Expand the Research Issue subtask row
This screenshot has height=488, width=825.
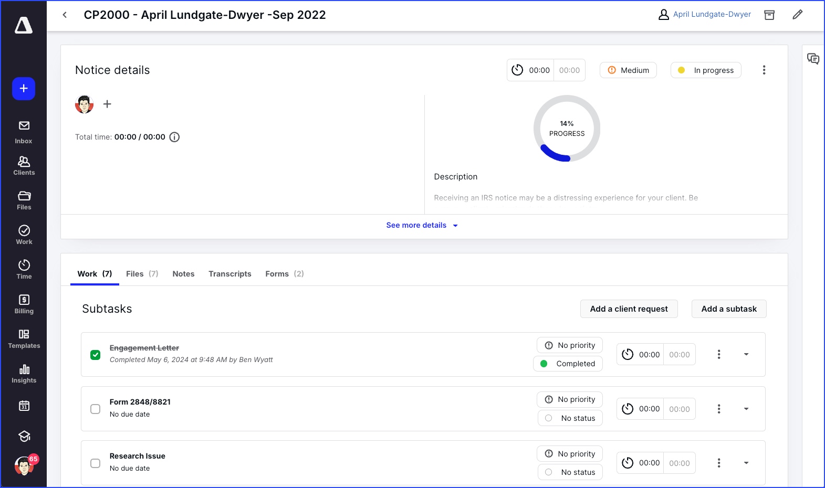746,463
